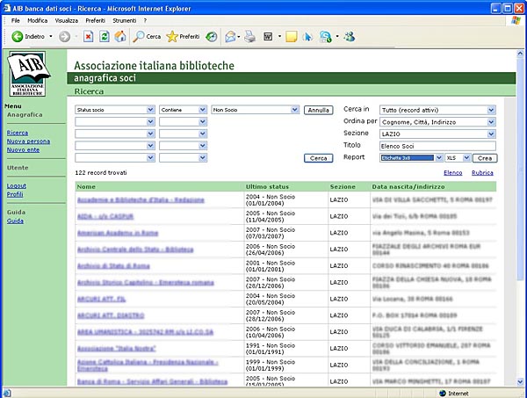The width and height of the screenshot is (527, 398).
Task: Go back with the Indietro arrow button
Action: click(x=27, y=36)
